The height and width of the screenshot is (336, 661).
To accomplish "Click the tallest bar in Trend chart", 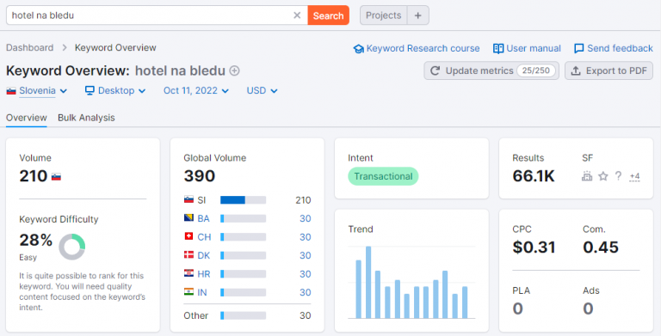I will click(368, 282).
